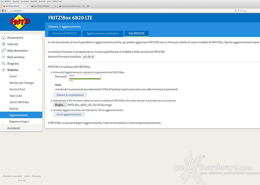
Task: Select the File FRITZ!OS tab
Action: tap(136, 34)
